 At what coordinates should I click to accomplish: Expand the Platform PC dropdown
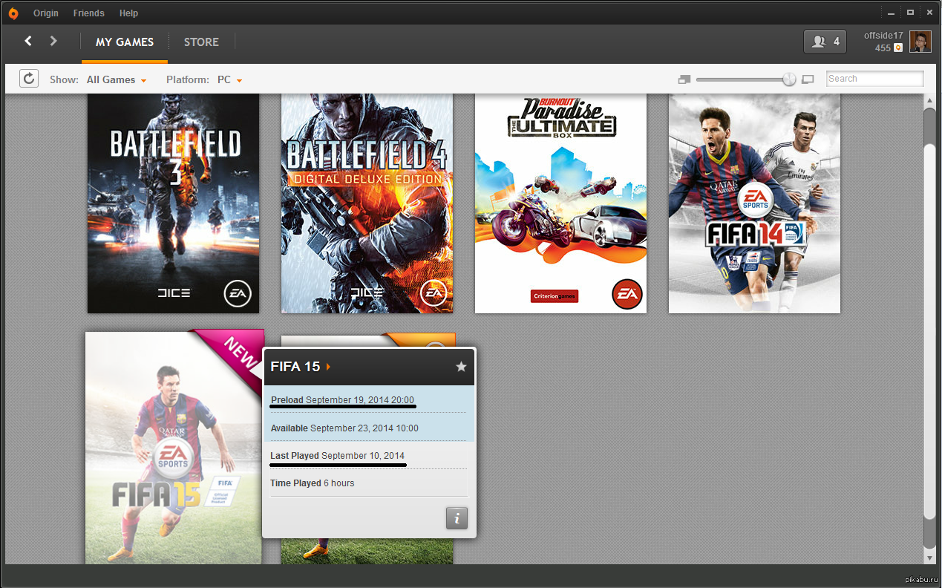pyautogui.click(x=230, y=79)
